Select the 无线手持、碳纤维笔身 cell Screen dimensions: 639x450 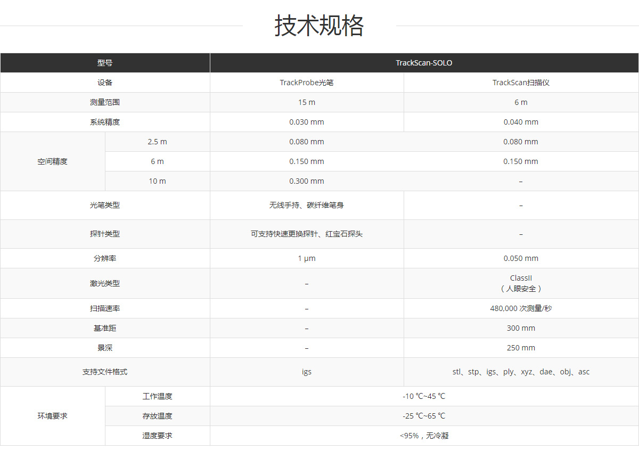(307, 205)
